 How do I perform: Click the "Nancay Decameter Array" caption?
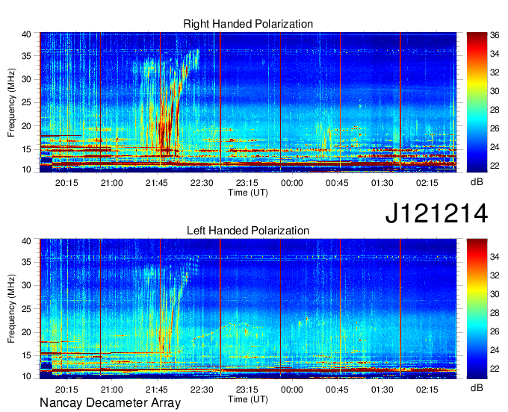[x=110, y=403]
